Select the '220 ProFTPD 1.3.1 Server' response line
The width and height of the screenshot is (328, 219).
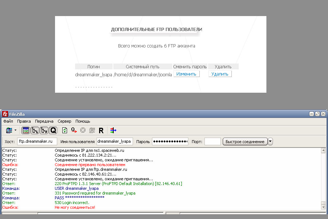click(x=118, y=184)
